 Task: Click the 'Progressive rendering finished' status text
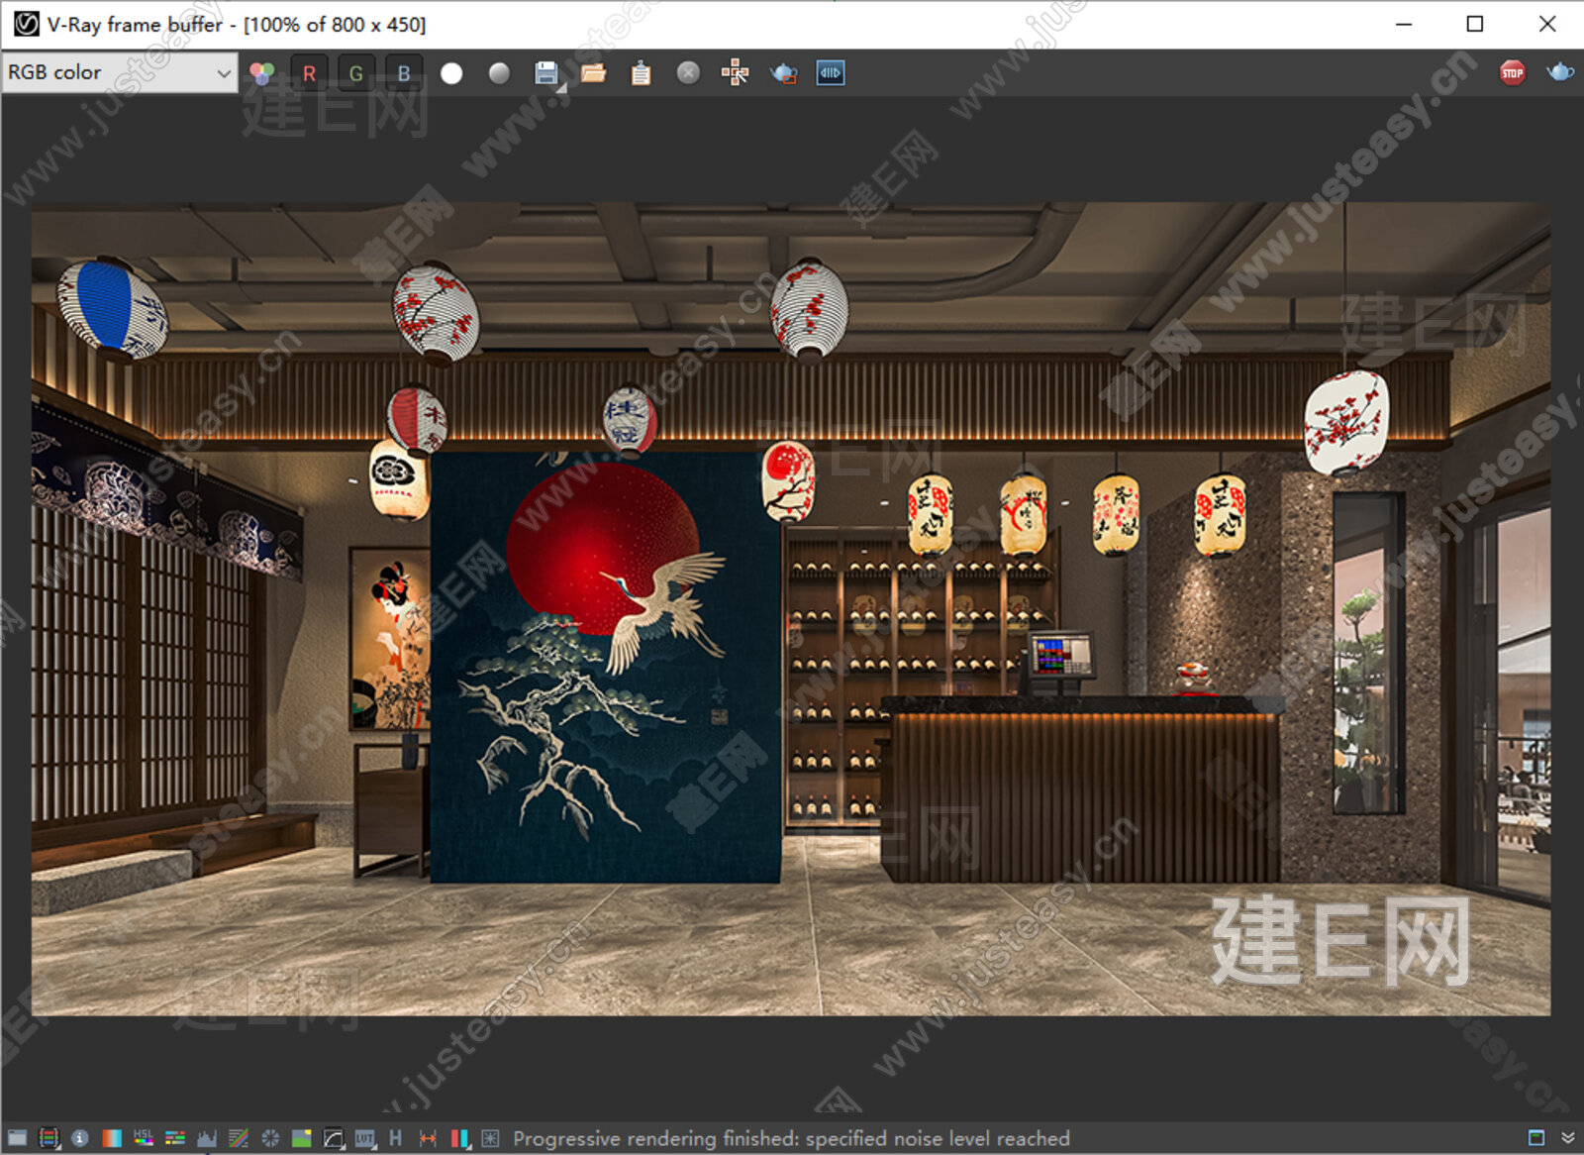pos(791,1138)
